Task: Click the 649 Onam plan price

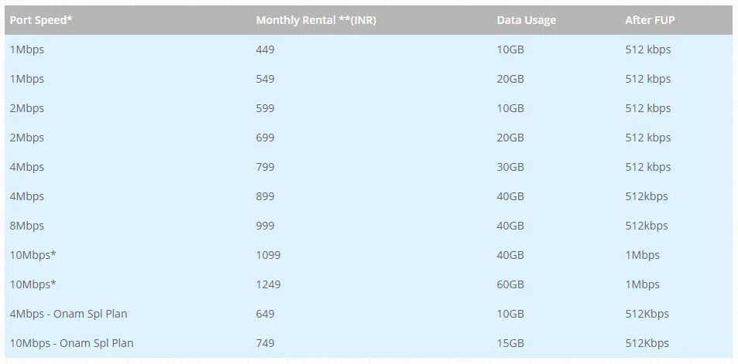Action: 265,314
